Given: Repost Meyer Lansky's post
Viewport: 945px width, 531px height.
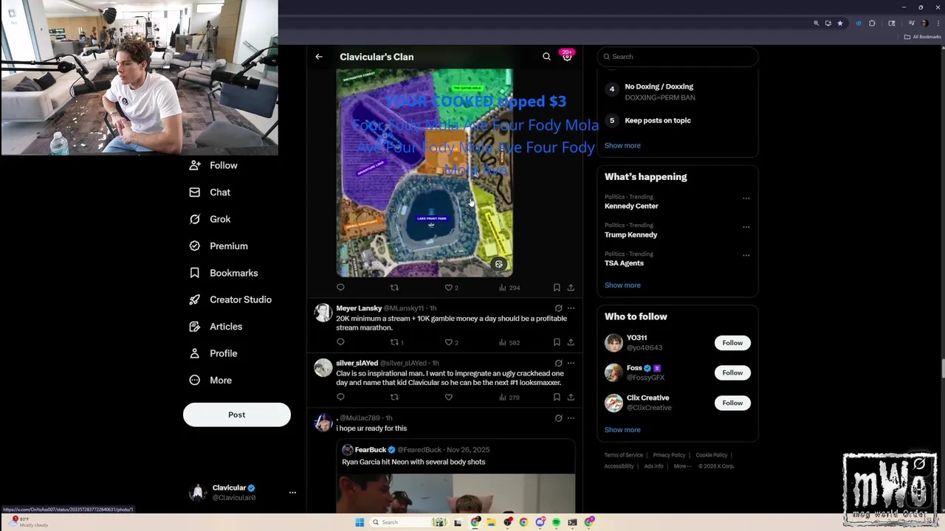Looking at the screenshot, I should coord(396,342).
